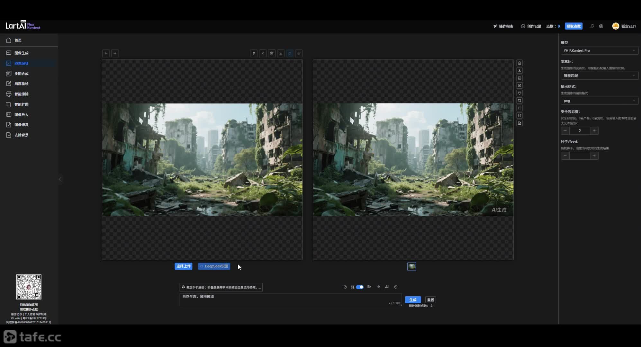The image size is (641, 347).
Task: Click the AI prompt optimize option
Action: pos(387,287)
